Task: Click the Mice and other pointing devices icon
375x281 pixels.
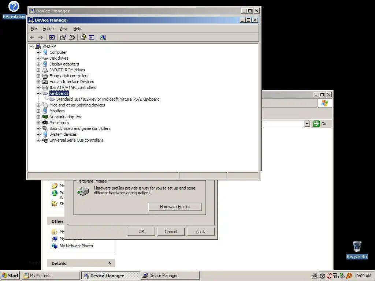Action: pos(45,105)
